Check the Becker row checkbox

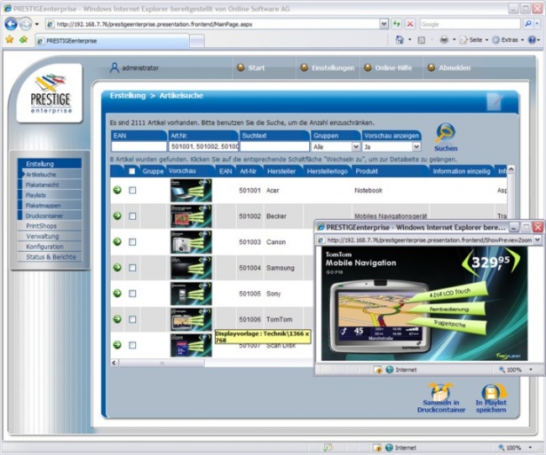click(133, 217)
